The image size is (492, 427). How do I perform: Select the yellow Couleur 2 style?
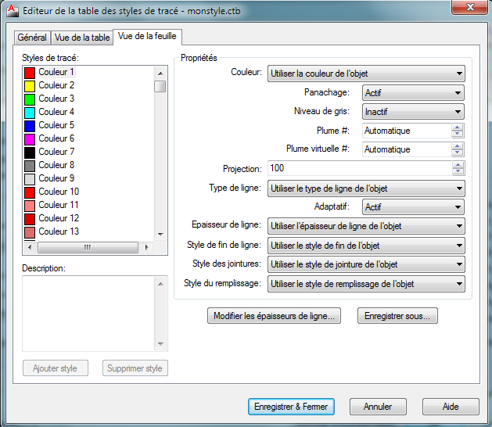tap(56, 85)
